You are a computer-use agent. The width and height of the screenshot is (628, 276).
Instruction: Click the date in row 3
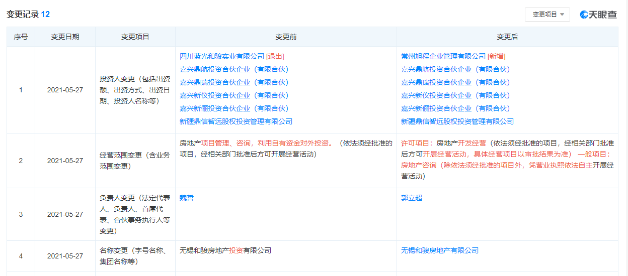(x=65, y=214)
